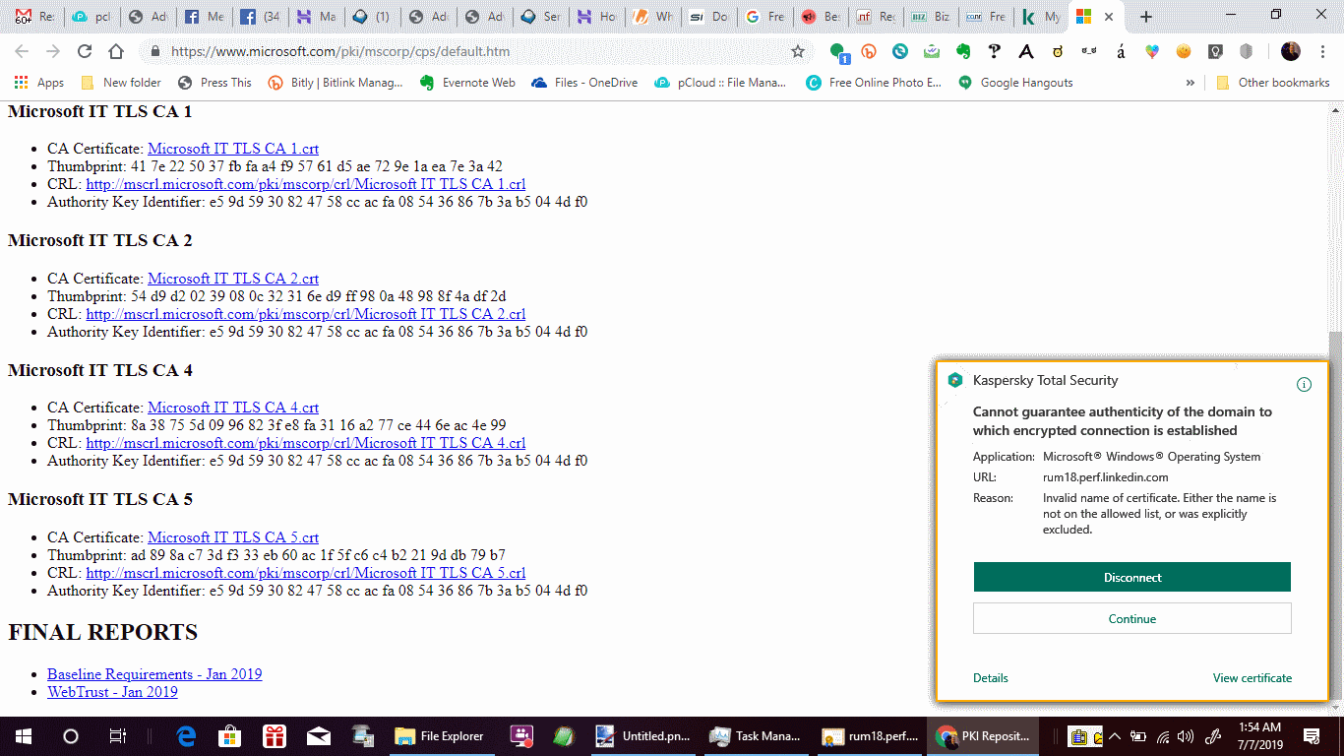Select the 'FINAL REPORTS' heading text
This screenshot has height=756, width=1344.
click(103, 632)
